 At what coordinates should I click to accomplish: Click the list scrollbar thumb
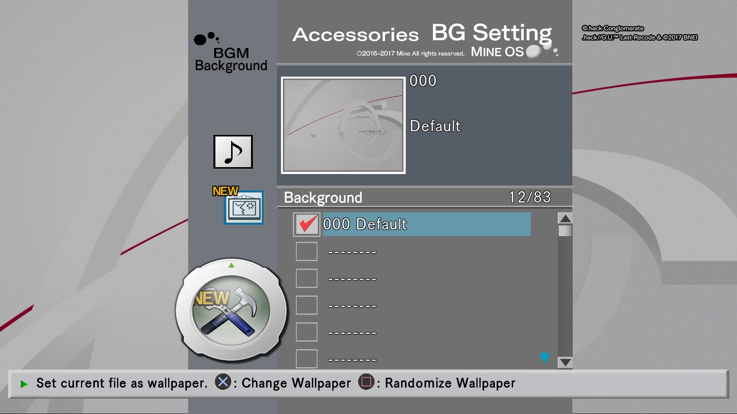pyautogui.click(x=565, y=231)
